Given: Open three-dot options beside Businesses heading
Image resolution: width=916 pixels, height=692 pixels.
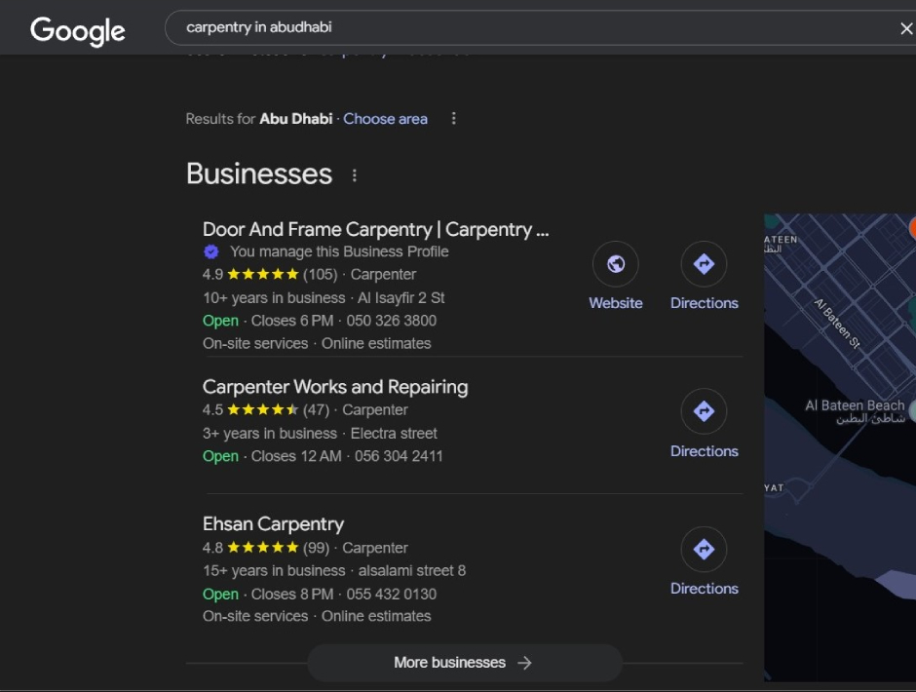Looking at the screenshot, I should point(355,175).
